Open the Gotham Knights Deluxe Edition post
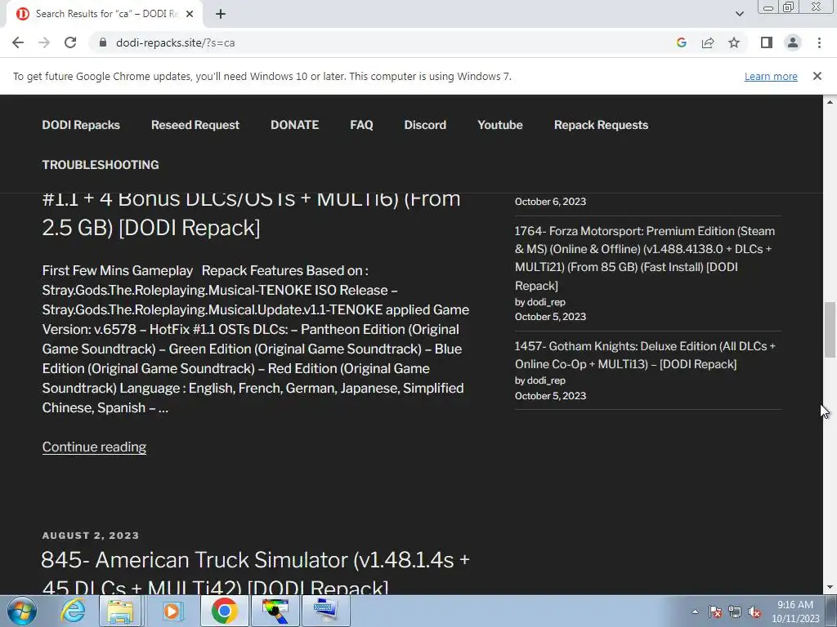Viewport: 837px width, 627px height. 645,355
